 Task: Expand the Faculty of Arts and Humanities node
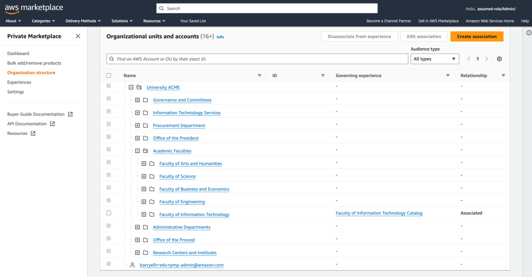click(x=144, y=163)
